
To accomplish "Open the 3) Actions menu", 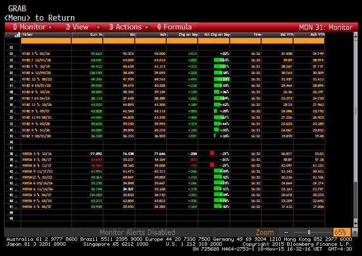I will [125, 27].
